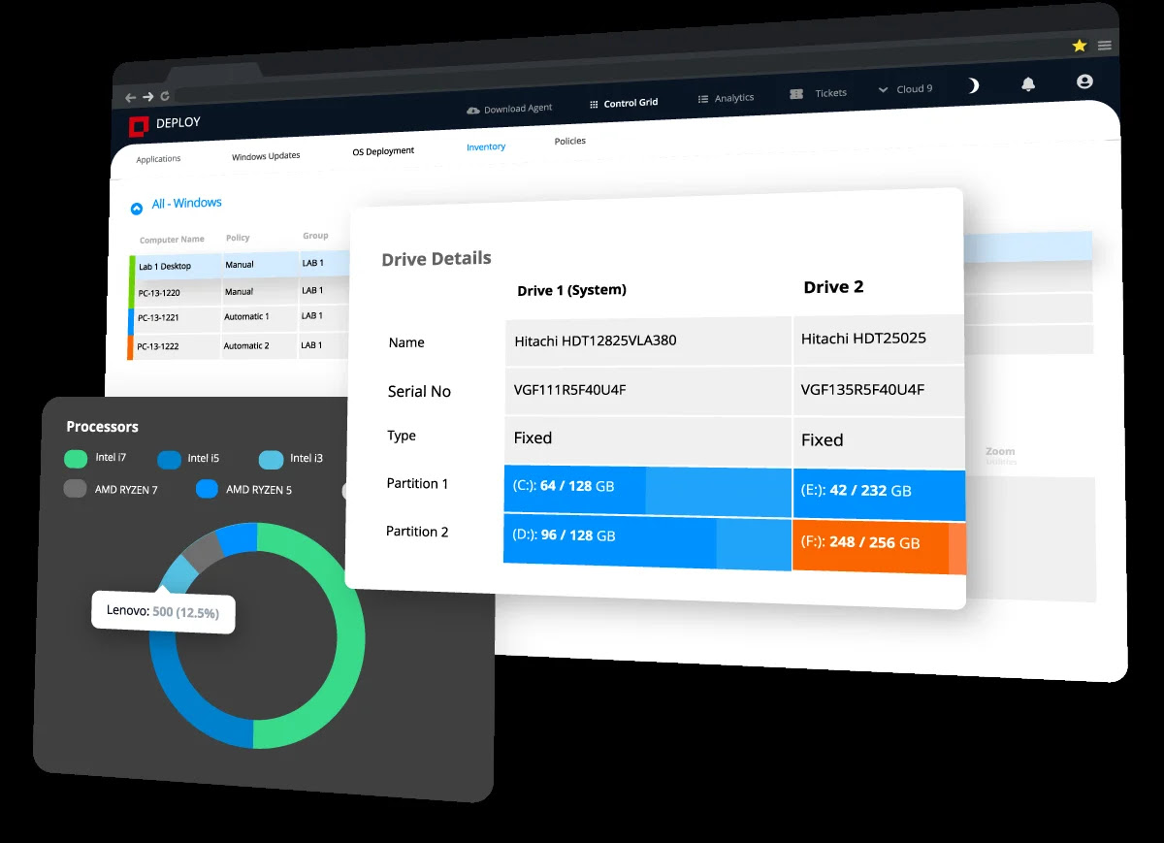Click the AMD RYZEN 7 gray legend swatch

pyautogui.click(x=76, y=489)
